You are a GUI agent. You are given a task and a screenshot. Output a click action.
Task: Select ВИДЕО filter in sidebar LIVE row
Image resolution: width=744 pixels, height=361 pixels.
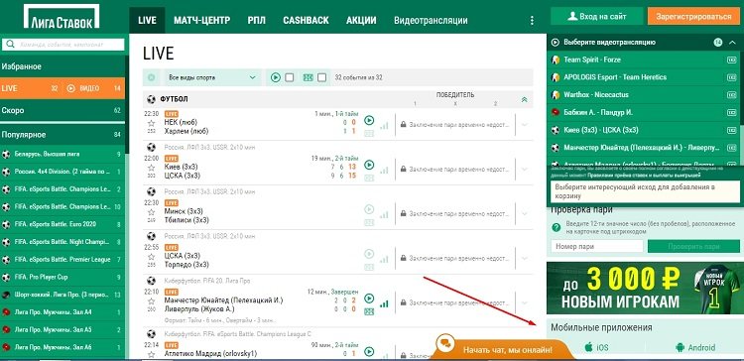[83, 88]
